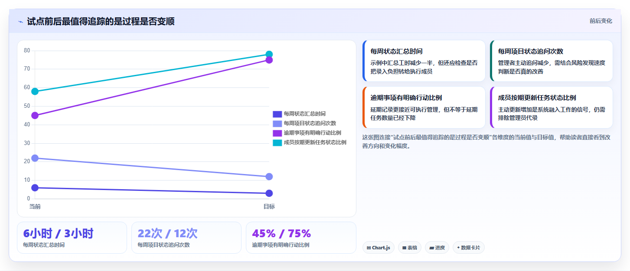This screenshot has width=630, height=271.
Task: Click legend text 成员按期更新任务状态比例
Action: pyautogui.click(x=315, y=142)
